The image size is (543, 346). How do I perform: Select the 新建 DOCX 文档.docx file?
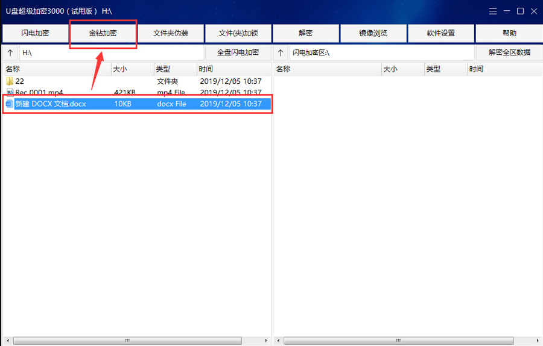tap(51, 104)
